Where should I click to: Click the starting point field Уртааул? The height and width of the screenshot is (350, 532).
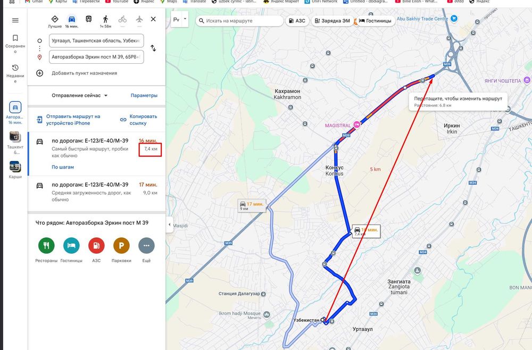pos(96,41)
